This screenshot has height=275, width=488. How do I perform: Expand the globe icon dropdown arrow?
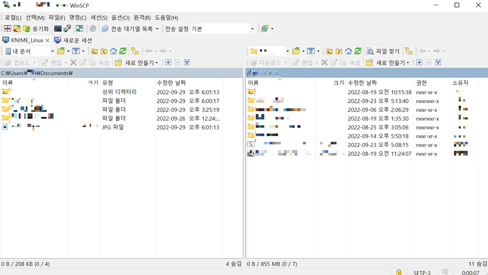[x=272, y=29]
